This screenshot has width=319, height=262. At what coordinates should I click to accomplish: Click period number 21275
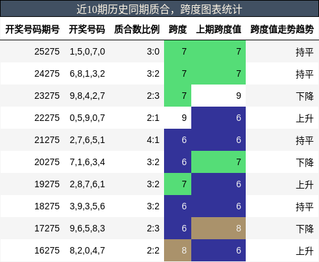click(x=47, y=140)
